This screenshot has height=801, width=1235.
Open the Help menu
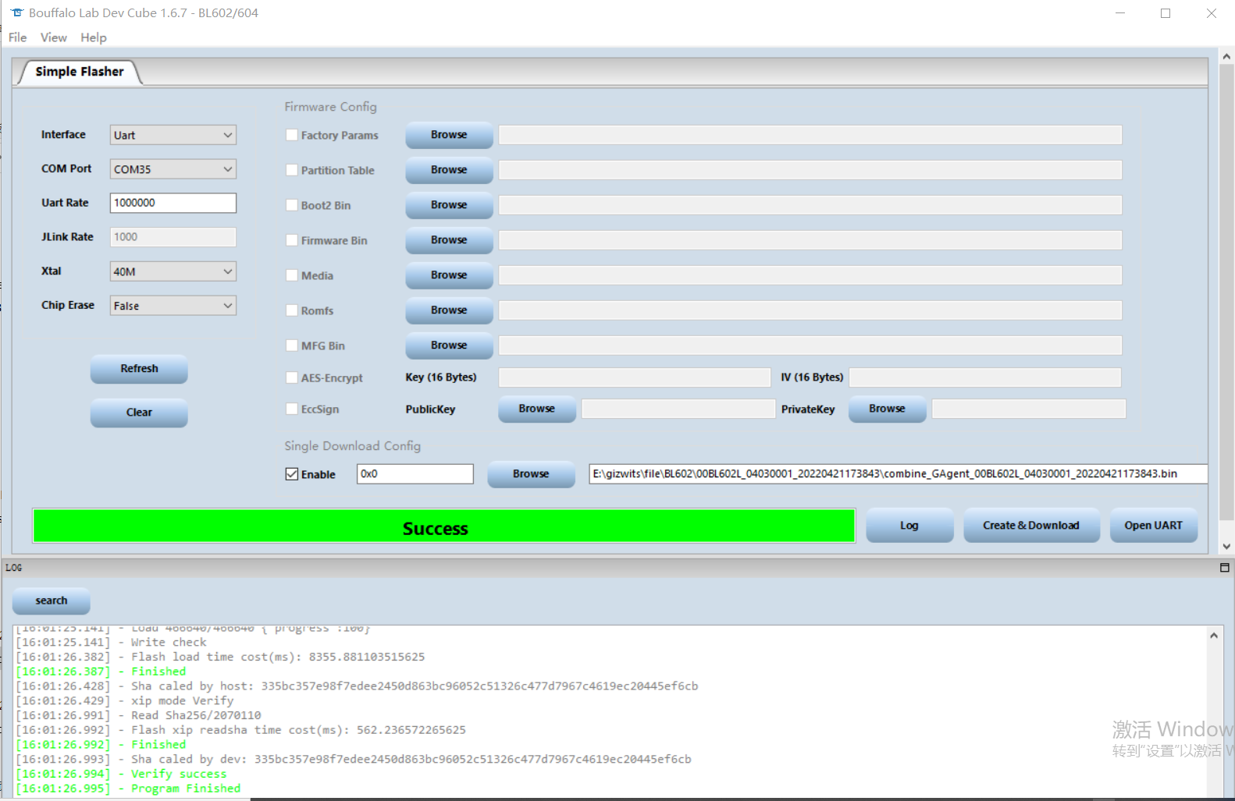(93, 37)
